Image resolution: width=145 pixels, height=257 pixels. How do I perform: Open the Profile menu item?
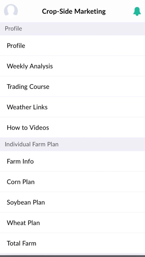coord(72,45)
